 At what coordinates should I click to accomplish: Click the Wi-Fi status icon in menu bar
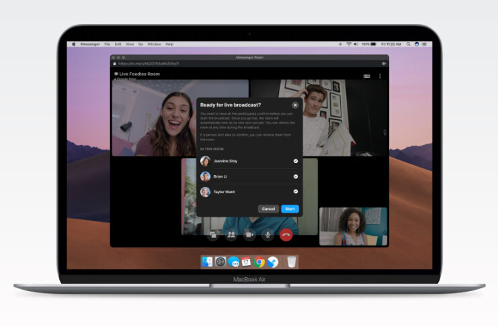(x=349, y=44)
